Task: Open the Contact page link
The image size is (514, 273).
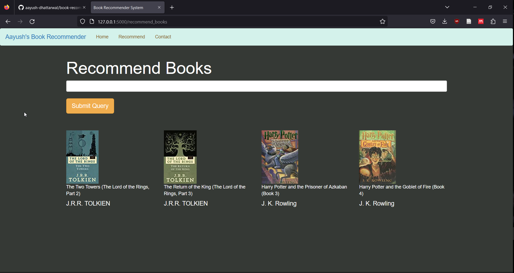Action: coord(163,37)
